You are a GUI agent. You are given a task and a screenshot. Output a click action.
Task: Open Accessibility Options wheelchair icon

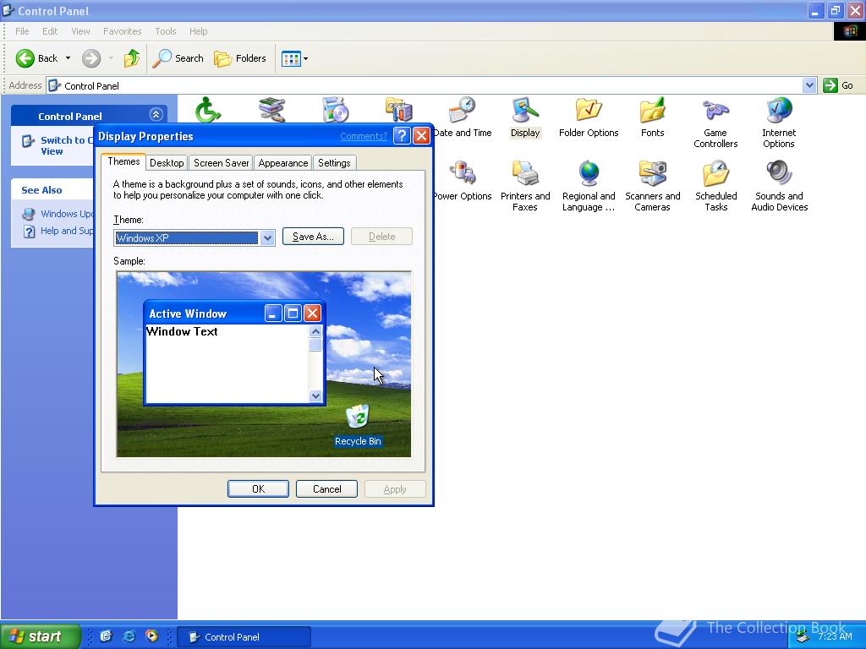[x=208, y=109]
